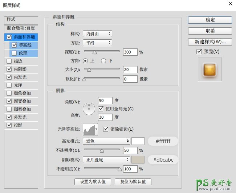236x193 pixels.
Task: Expand the 方法 smooth technique dropdown
Action: tap(97, 43)
